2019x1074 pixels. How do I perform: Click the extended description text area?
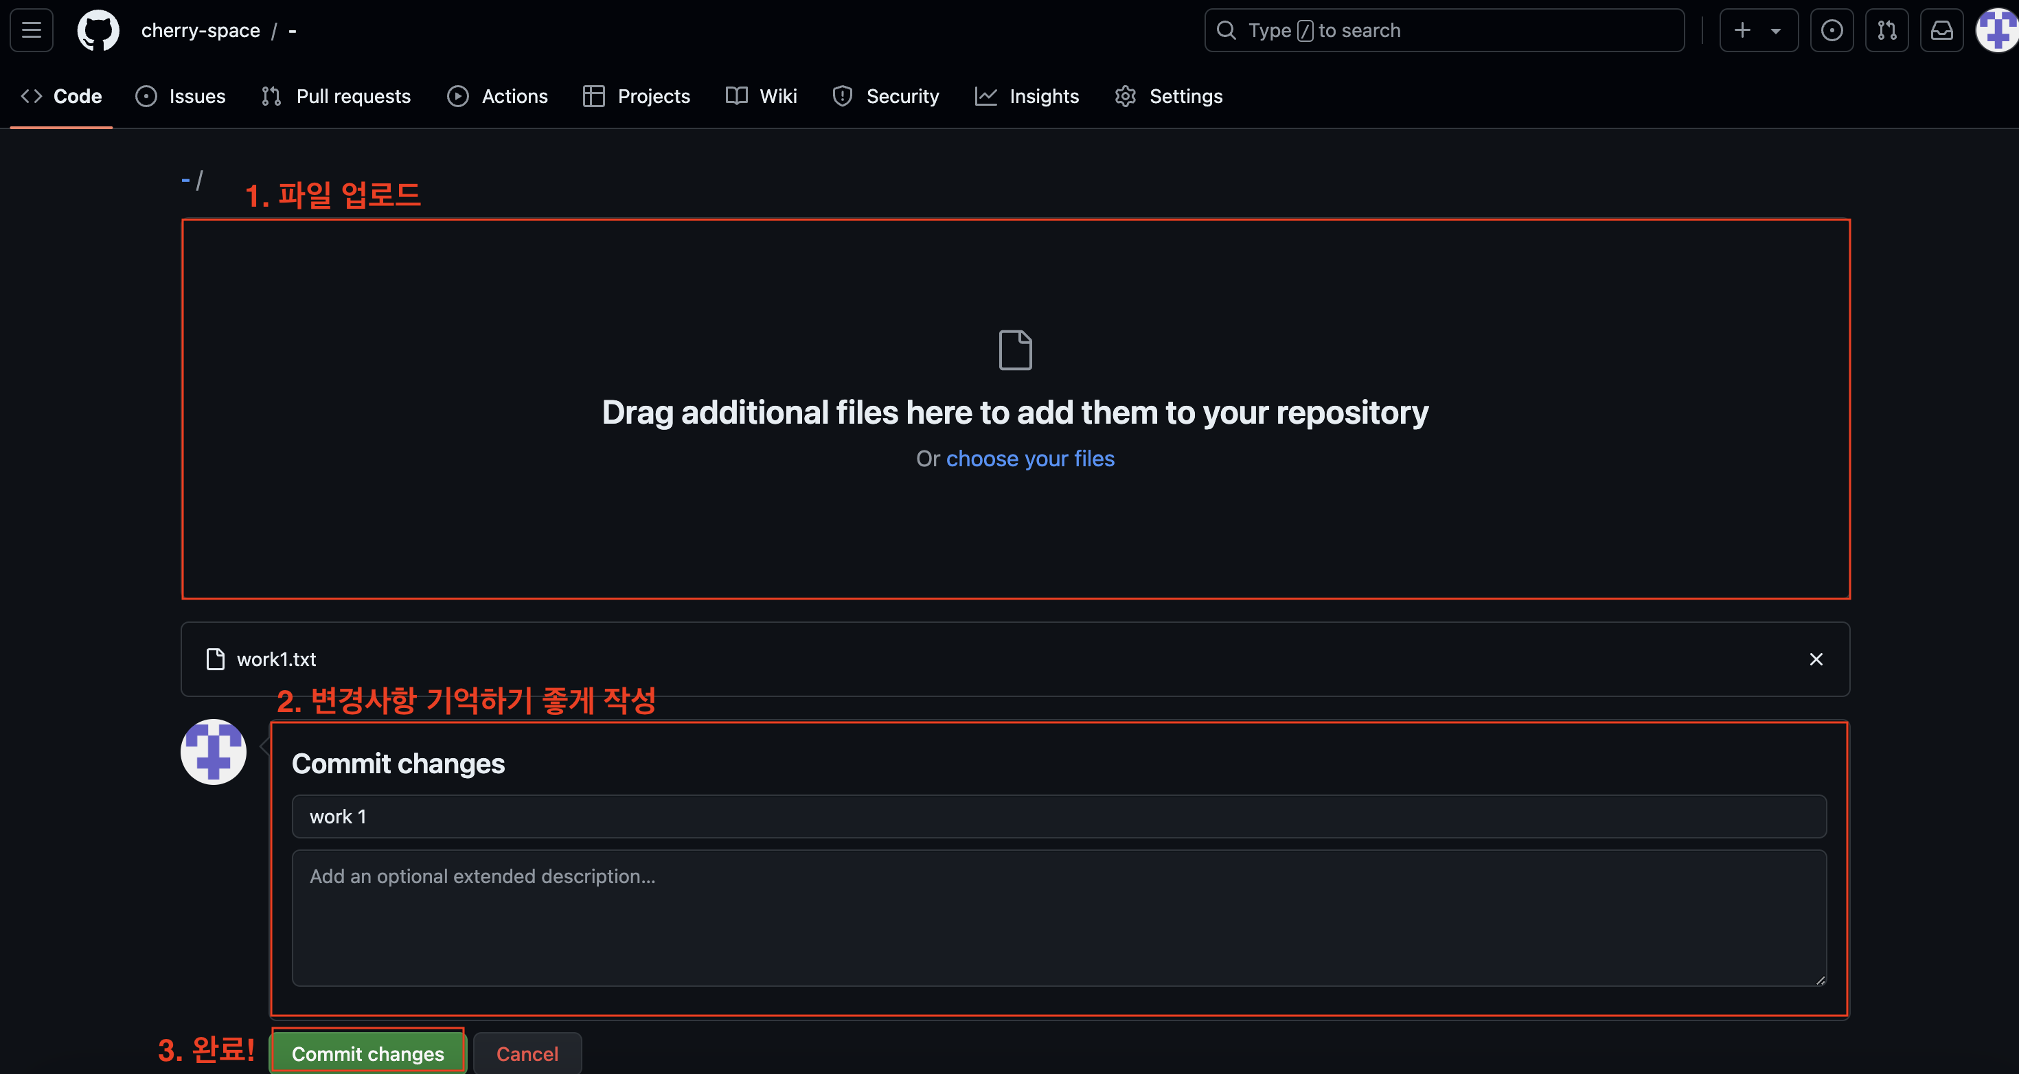(x=1058, y=917)
